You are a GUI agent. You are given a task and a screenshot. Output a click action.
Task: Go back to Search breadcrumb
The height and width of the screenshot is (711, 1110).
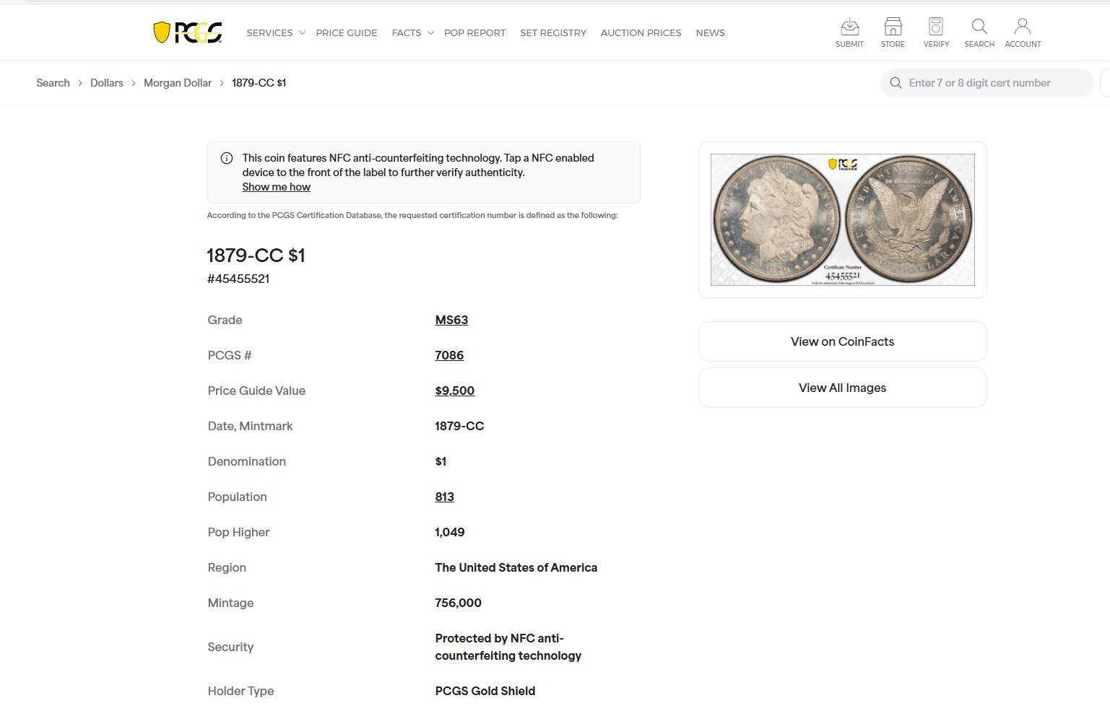pyautogui.click(x=53, y=83)
